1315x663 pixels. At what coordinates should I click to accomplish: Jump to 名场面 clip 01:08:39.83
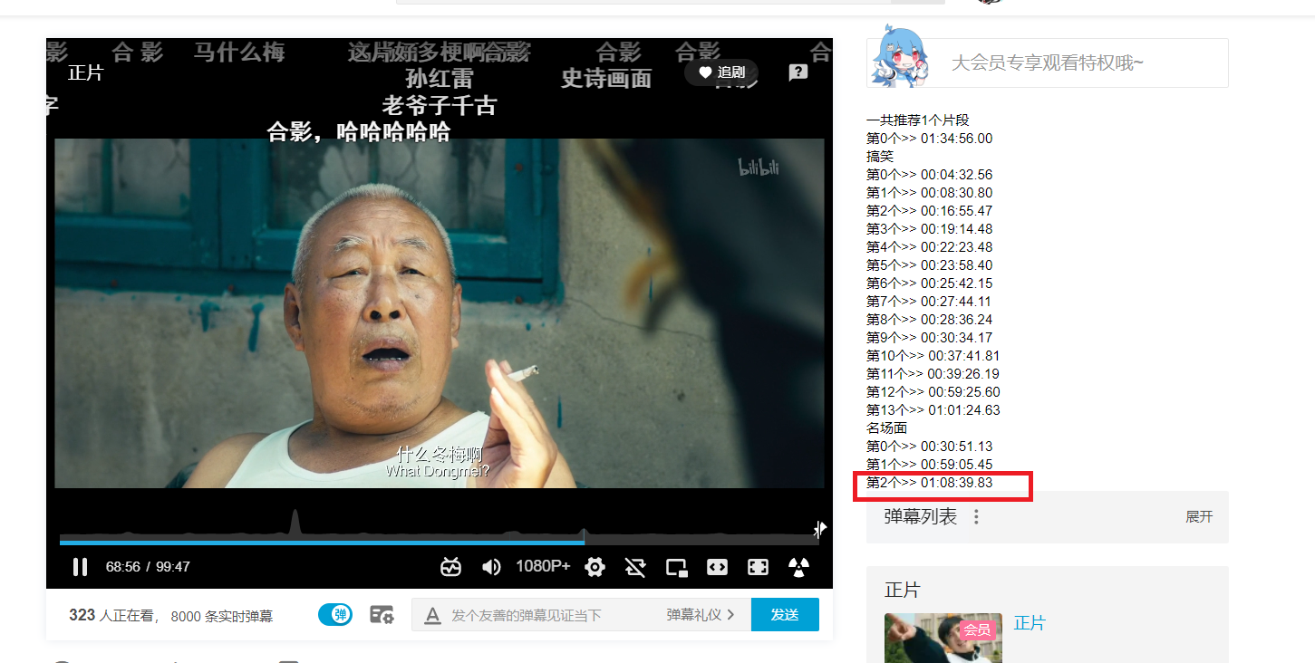pyautogui.click(x=929, y=483)
